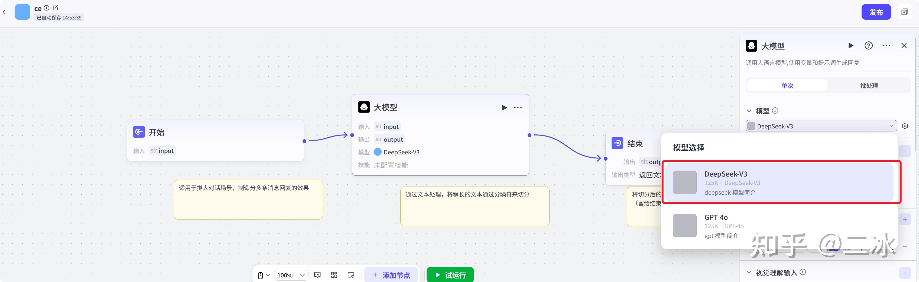This screenshot has height=282, width=919.
Task: Click the 开始 node's start icon
Action: 139,132
